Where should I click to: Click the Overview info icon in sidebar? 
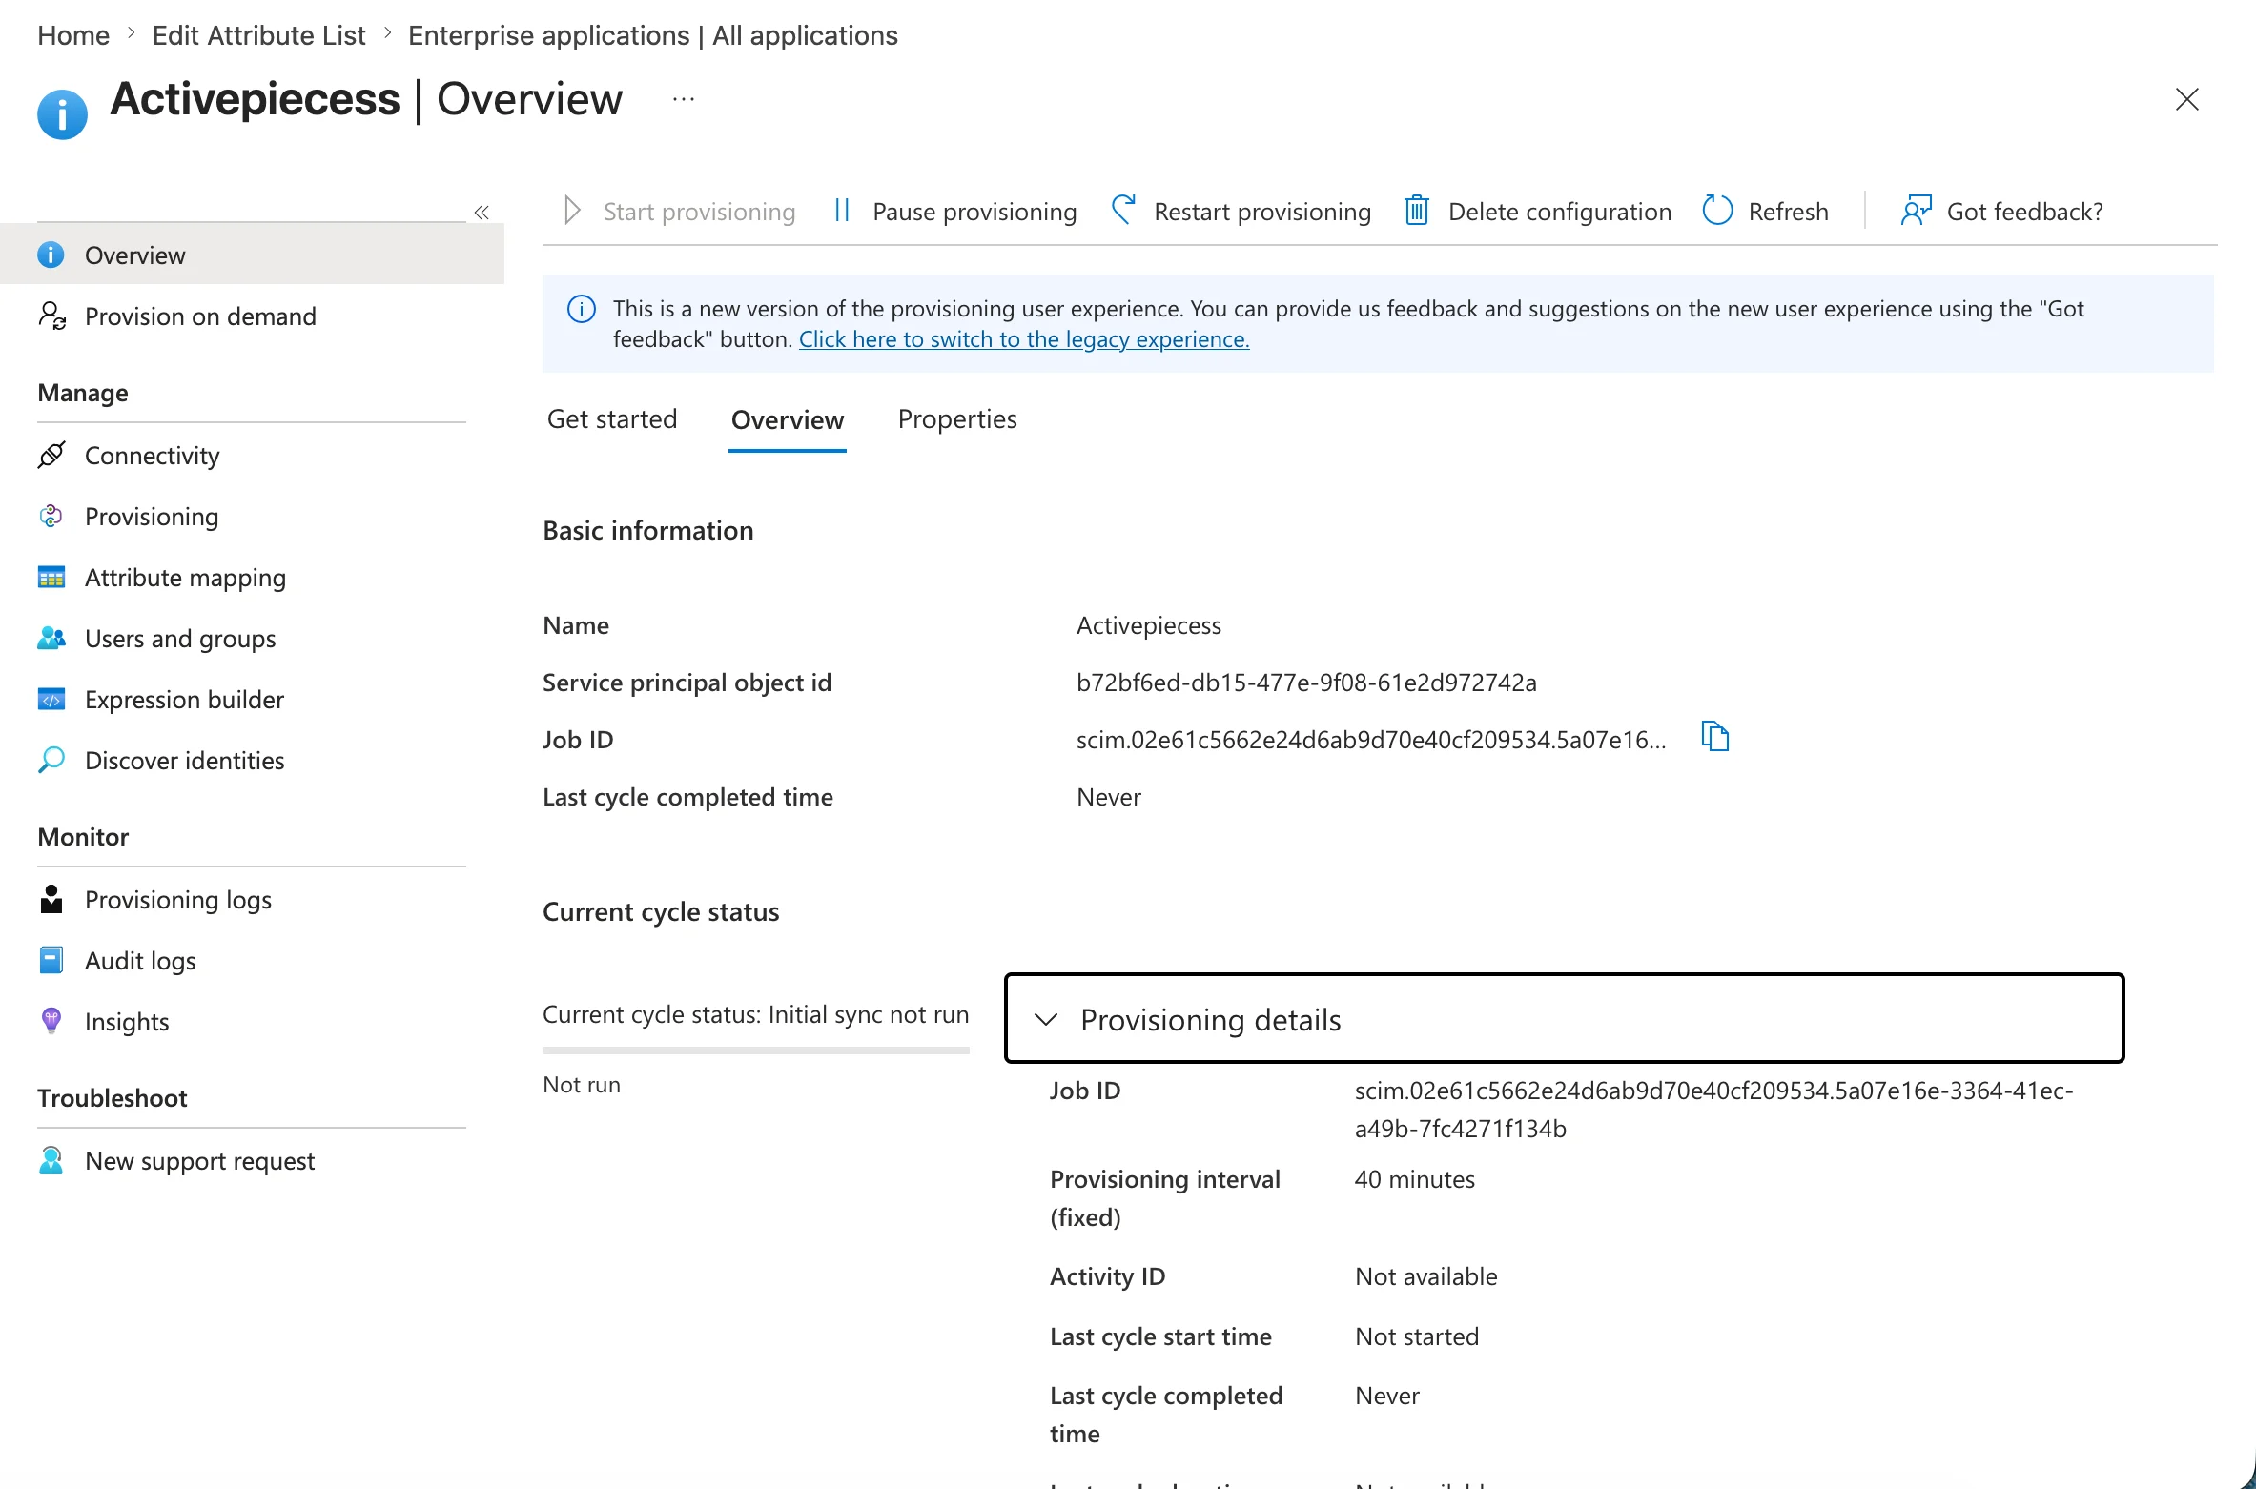pyautogui.click(x=51, y=255)
